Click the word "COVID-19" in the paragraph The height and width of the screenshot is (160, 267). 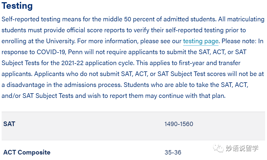pos(51,52)
